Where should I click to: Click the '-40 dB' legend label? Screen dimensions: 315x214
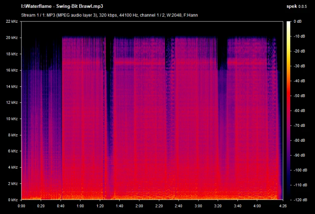tap(299, 81)
